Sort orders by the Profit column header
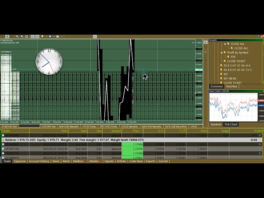Screen dimensions: 264x198 pyautogui.click(x=257, y=131)
